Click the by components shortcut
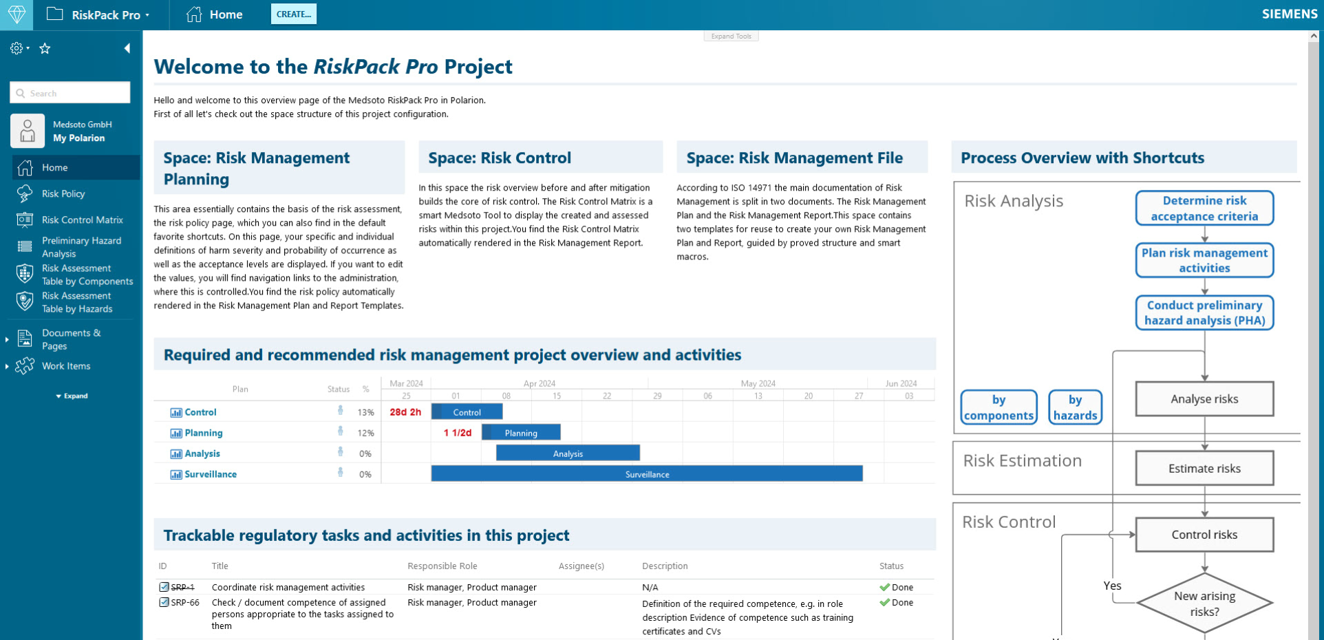Image resolution: width=1324 pixels, height=640 pixels. (999, 407)
